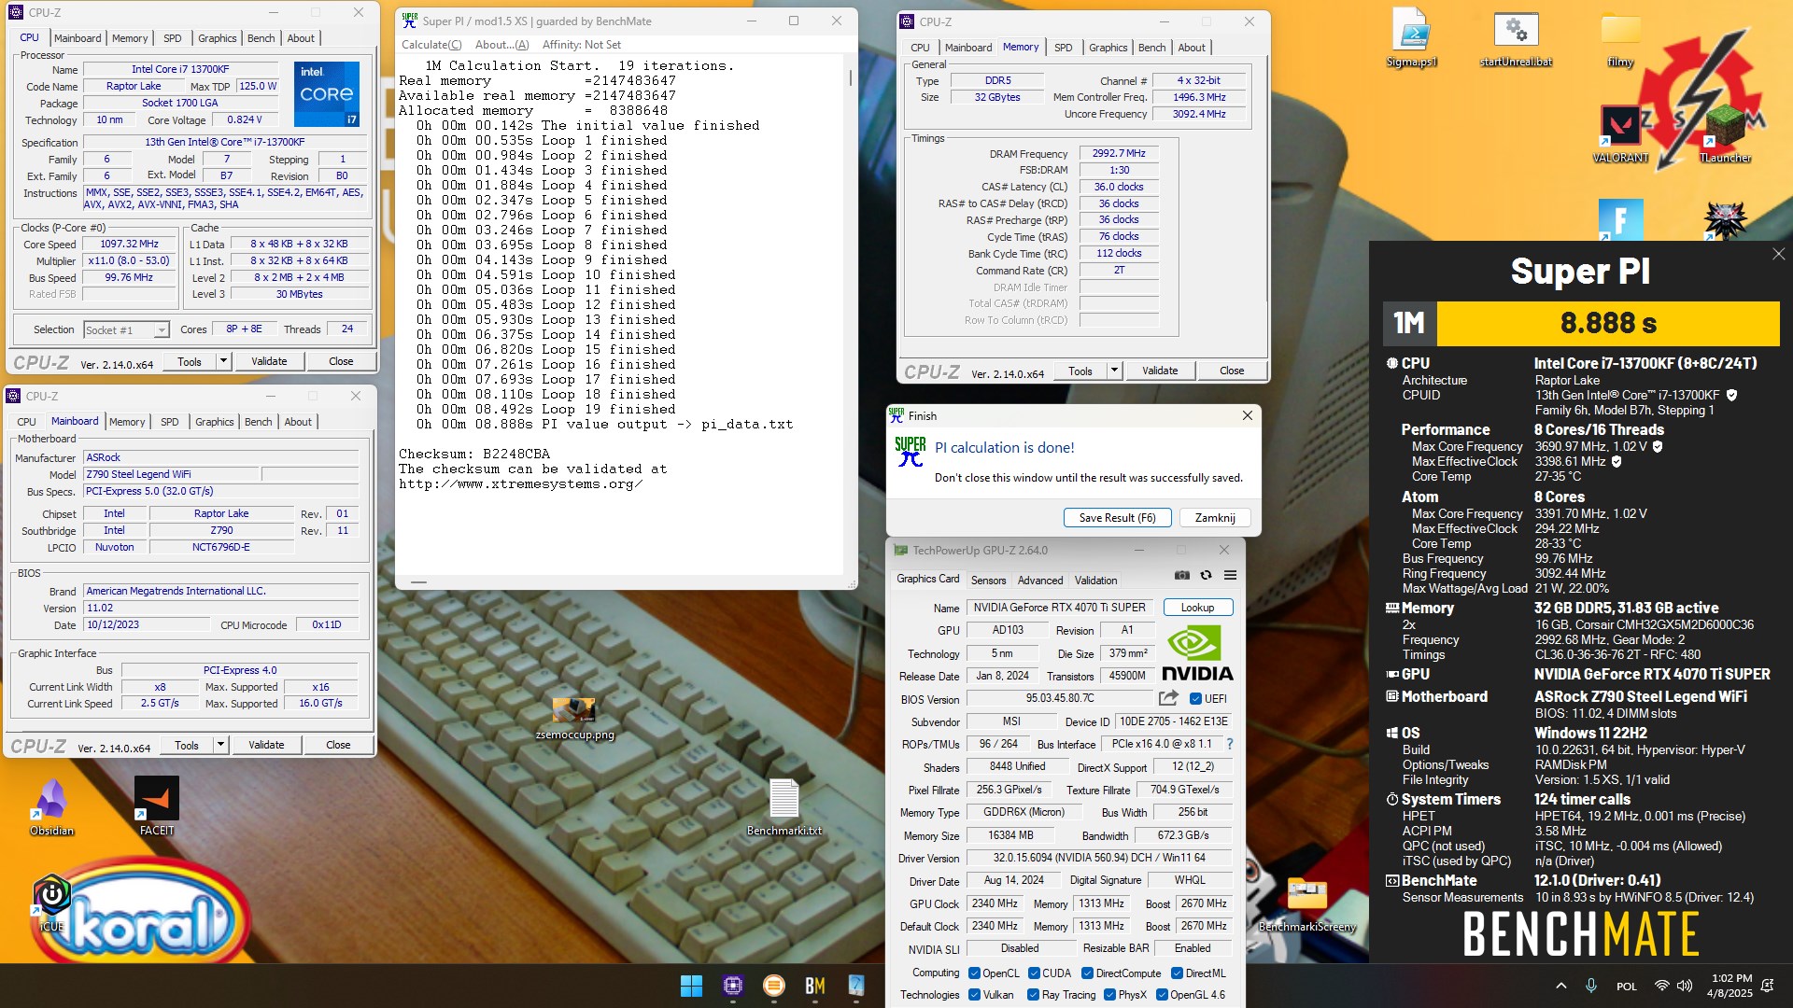Click Save Result (F6) button
This screenshot has height=1008, width=1793.
(x=1117, y=518)
